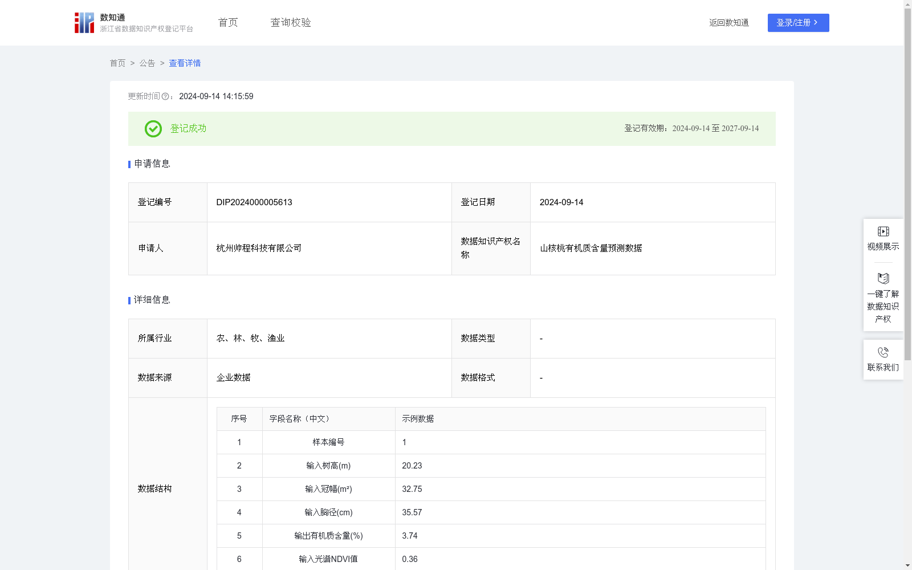Click the 数据结构 row label
The width and height of the screenshot is (912, 570).
pos(154,489)
